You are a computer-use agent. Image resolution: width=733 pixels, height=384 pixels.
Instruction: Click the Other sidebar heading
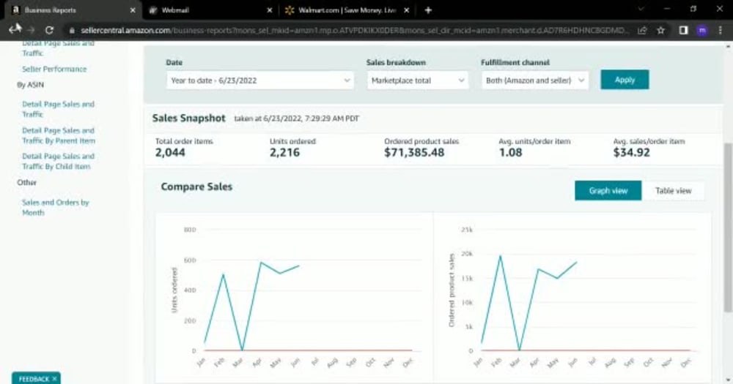tap(26, 182)
